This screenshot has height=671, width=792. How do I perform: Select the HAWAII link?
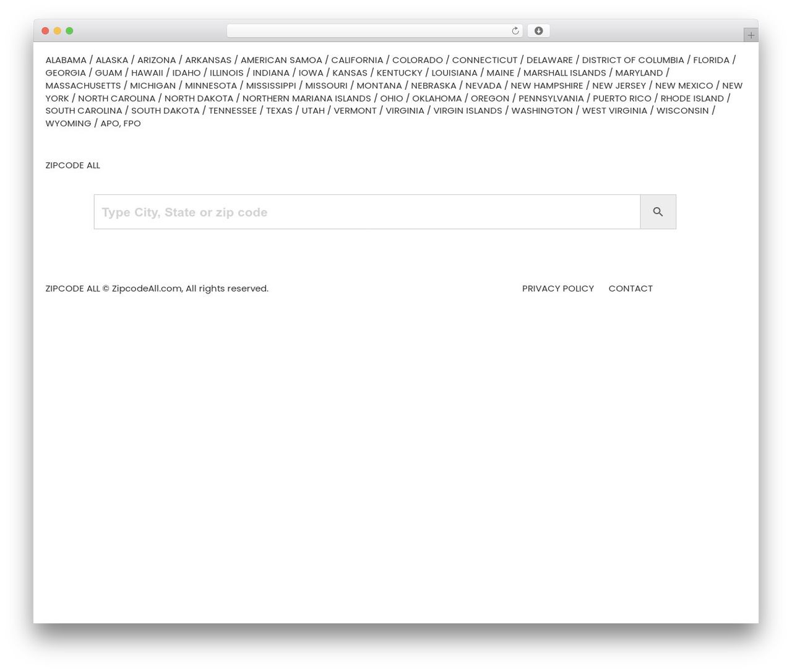(x=147, y=73)
